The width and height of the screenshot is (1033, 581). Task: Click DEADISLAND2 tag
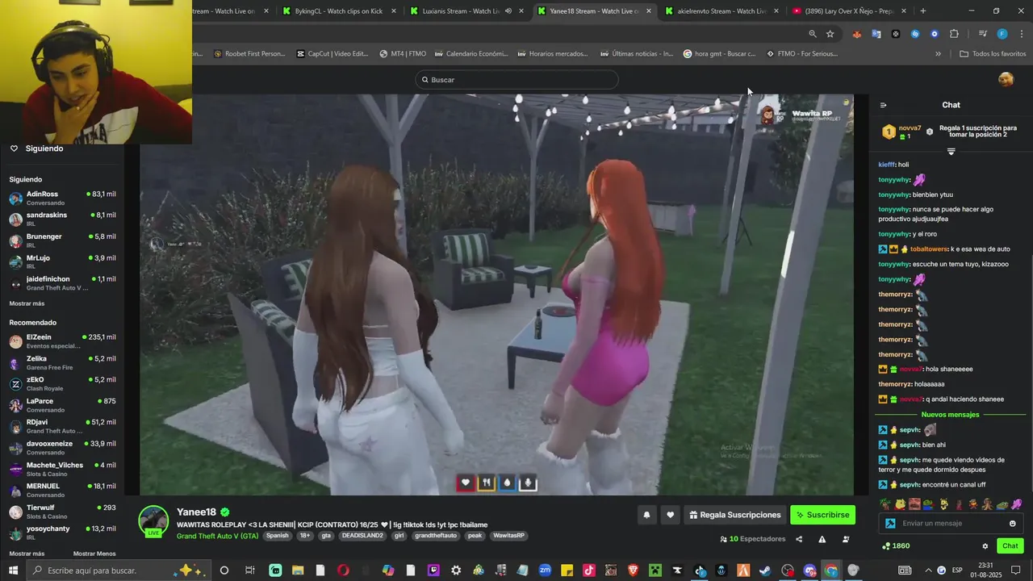(362, 536)
